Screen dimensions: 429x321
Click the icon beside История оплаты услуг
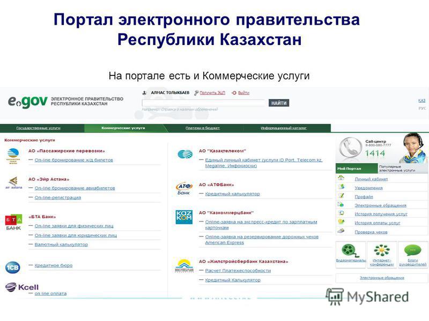click(x=341, y=222)
